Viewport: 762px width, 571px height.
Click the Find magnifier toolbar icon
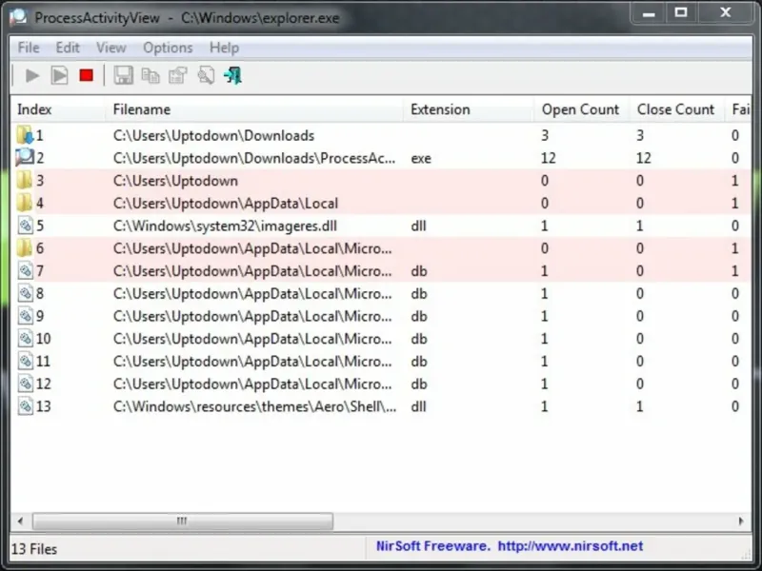206,76
